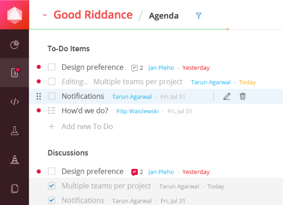
Task: Click the Agenda breadcrumb
Action: [x=164, y=16]
